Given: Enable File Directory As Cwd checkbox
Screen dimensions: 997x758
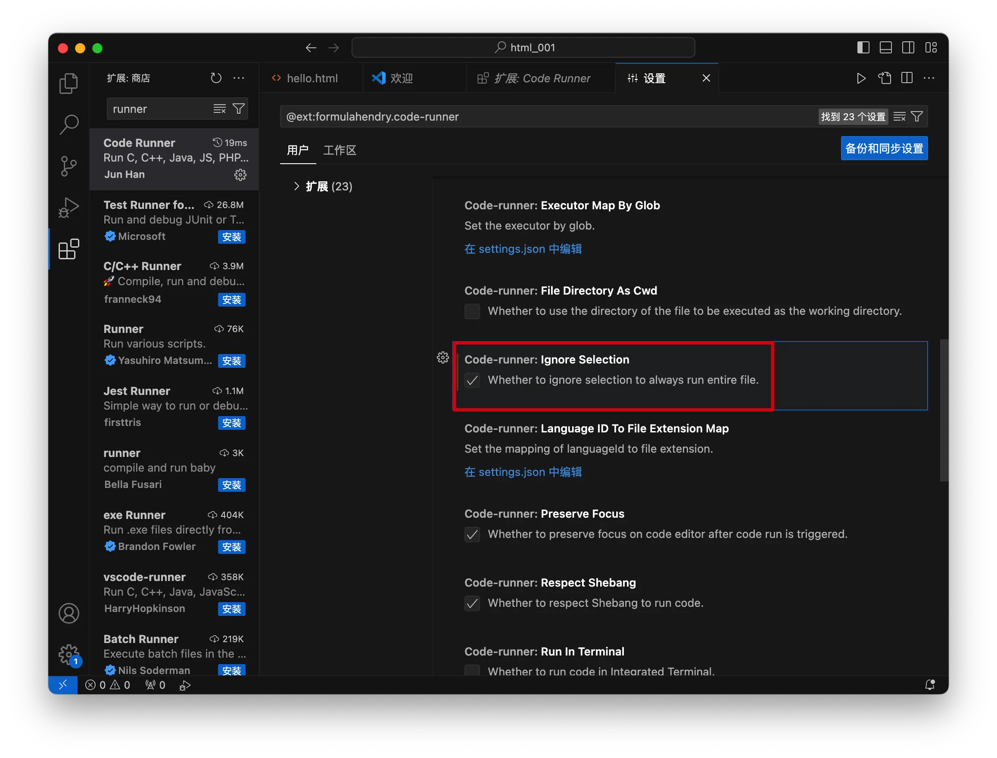Looking at the screenshot, I should (x=472, y=311).
